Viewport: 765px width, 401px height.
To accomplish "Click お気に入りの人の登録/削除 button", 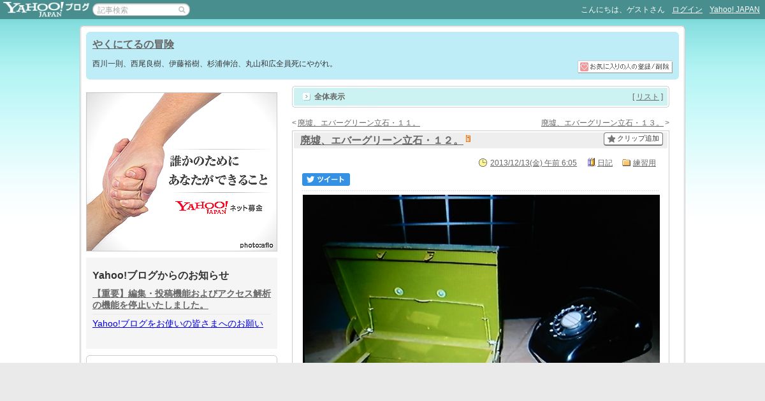I will [625, 67].
